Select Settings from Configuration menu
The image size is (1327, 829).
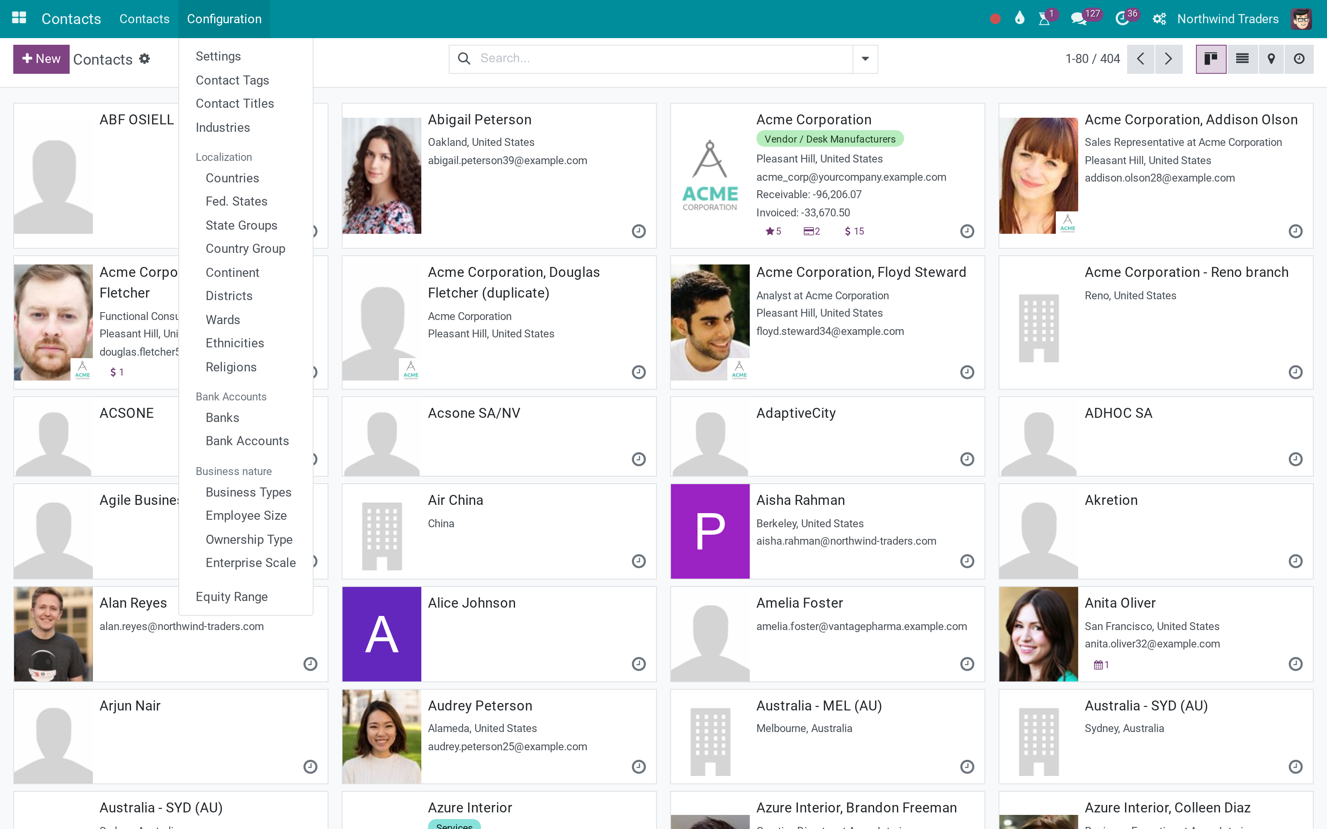pos(218,56)
